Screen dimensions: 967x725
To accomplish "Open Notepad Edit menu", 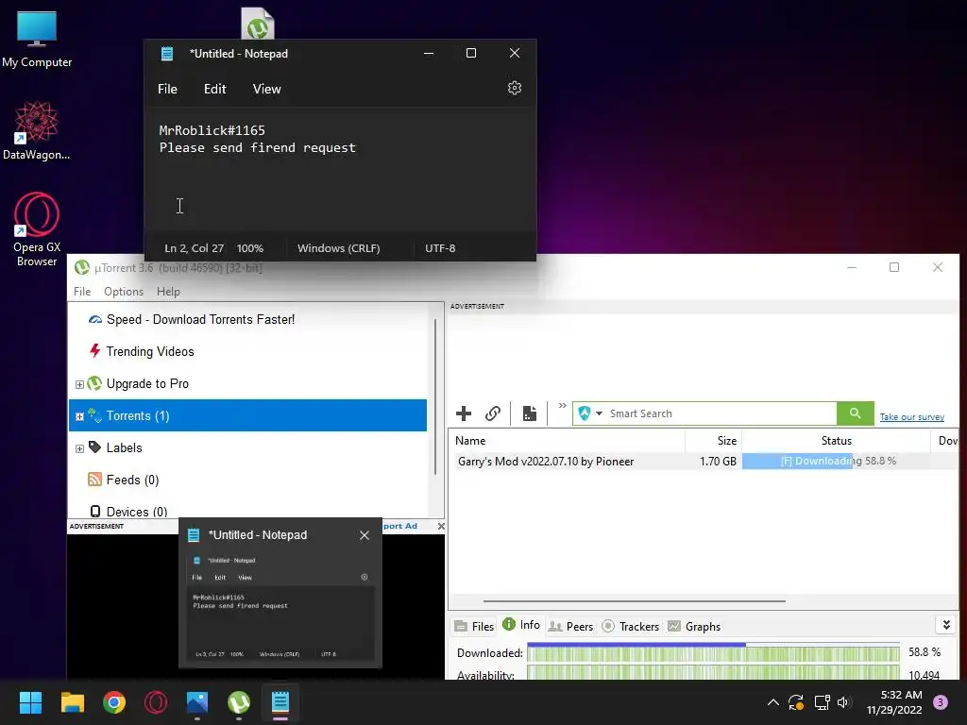I will pos(214,89).
